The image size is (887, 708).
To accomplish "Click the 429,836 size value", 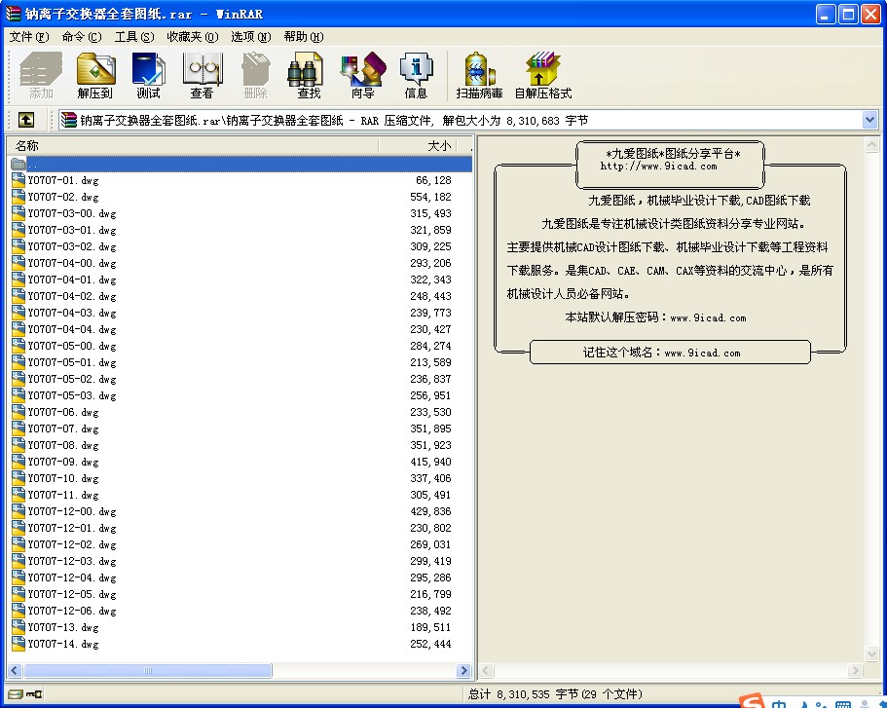I will click(x=430, y=511).
